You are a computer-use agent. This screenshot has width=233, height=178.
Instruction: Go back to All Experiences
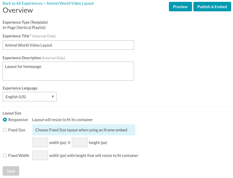pyautogui.click(x=23, y=3)
